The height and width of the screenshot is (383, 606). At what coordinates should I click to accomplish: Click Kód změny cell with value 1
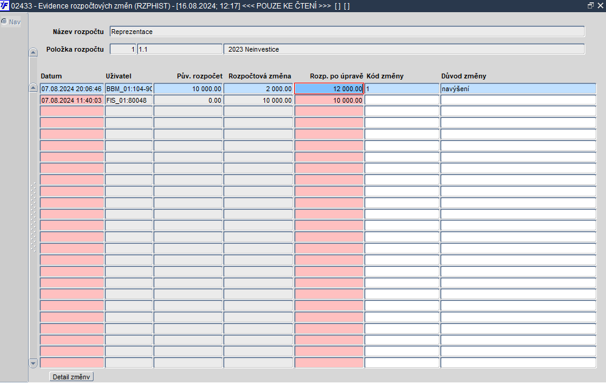pos(402,89)
